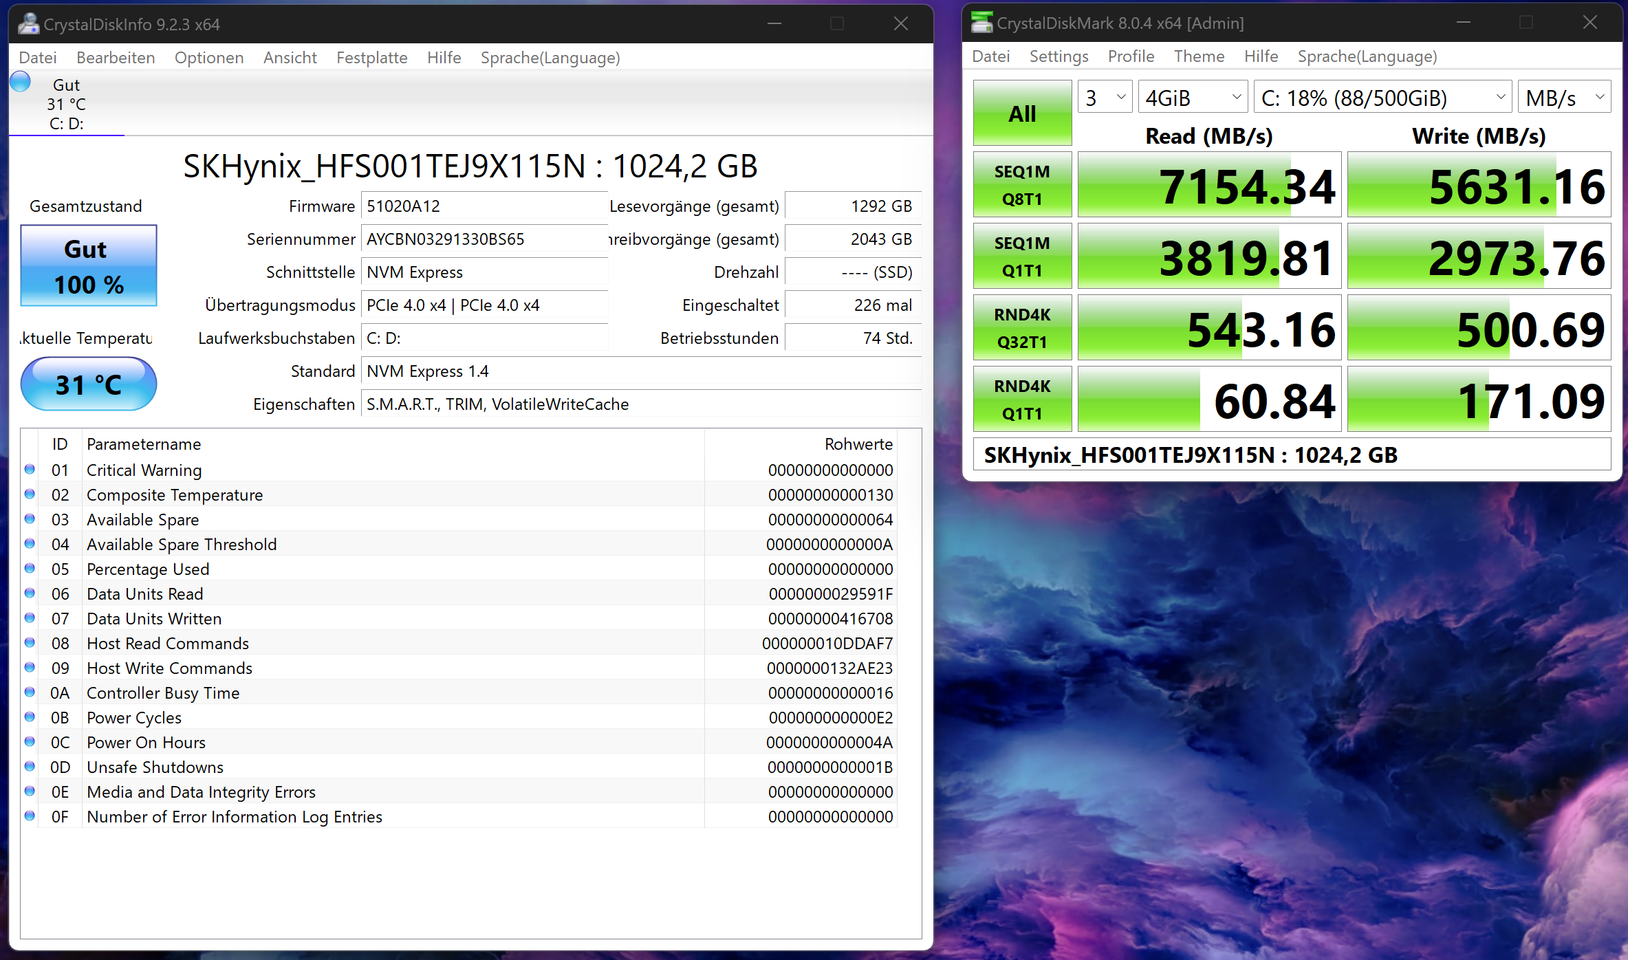Click Betriebsstunden value 74 Std.

coord(853,338)
